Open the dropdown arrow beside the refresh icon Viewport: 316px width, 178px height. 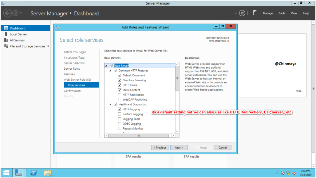click(236, 13)
